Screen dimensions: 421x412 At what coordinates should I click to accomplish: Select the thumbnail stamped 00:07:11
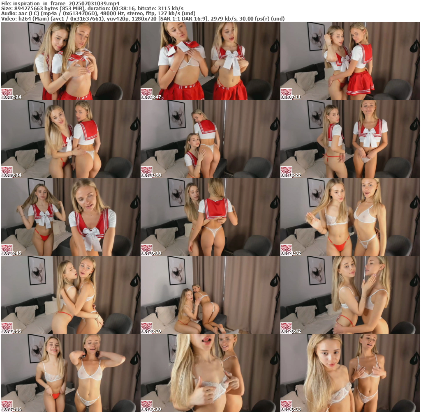[x=350, y=61]
